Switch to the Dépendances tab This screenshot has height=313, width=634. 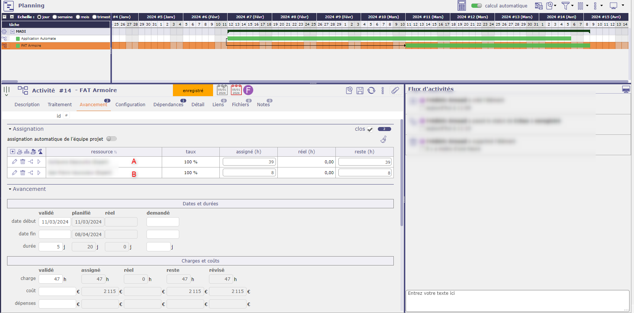pos(168,105)
